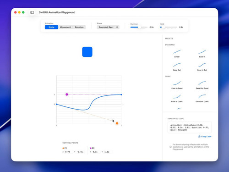This screenshot has height=172, width=229.
Task: Click the P1 Y value field
Action: pos(80,152)
